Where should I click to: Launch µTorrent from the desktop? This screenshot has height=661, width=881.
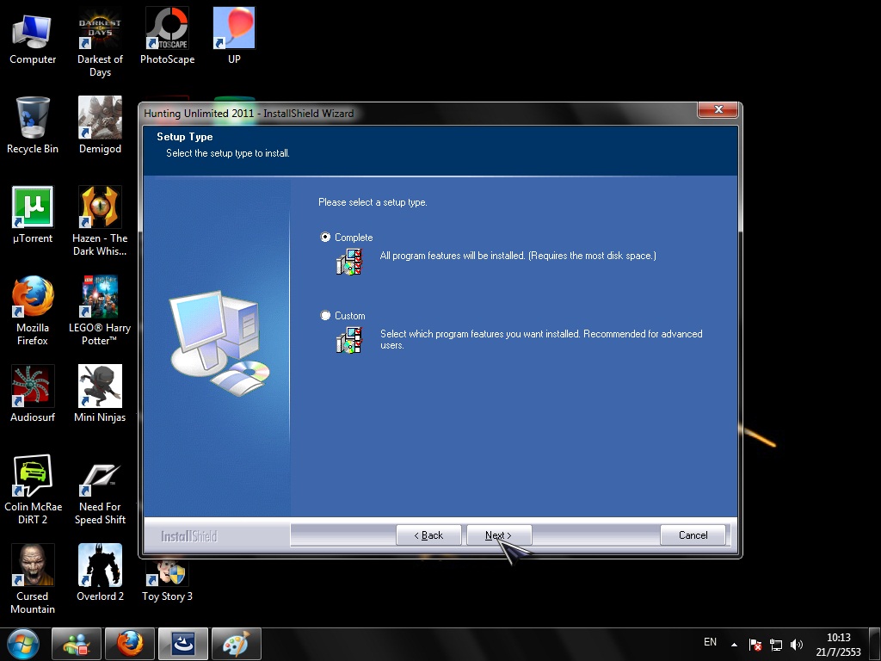(33, 214)
